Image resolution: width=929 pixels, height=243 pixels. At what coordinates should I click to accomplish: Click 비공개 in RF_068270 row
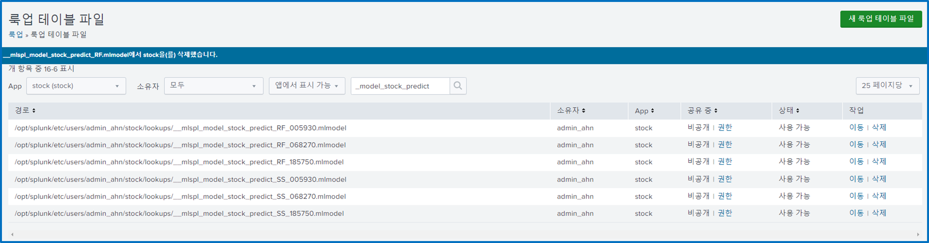coord(698,145)
